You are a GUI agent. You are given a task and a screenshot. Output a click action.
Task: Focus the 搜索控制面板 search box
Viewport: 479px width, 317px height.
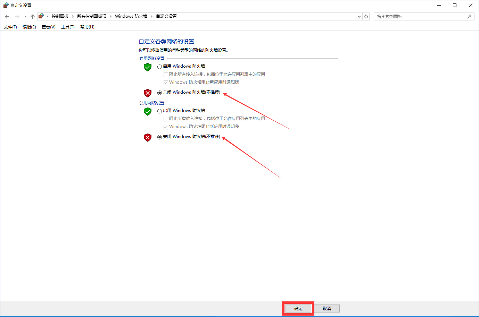[424, 16]
